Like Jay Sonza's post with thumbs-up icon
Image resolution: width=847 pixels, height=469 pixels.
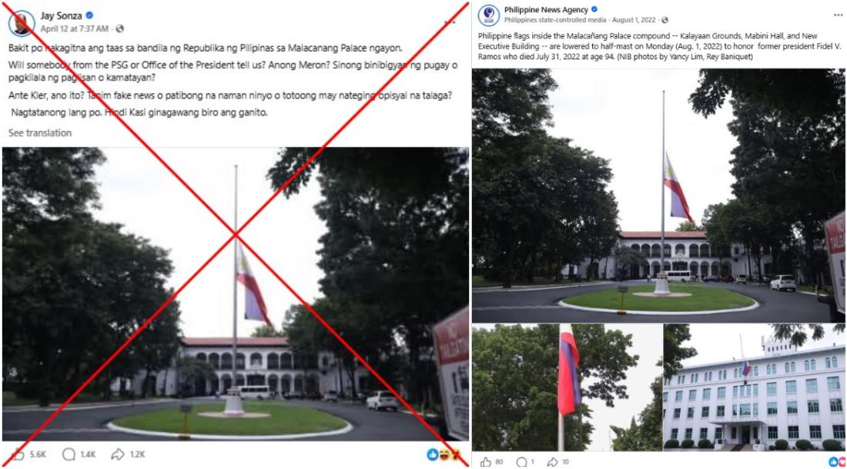18,454
